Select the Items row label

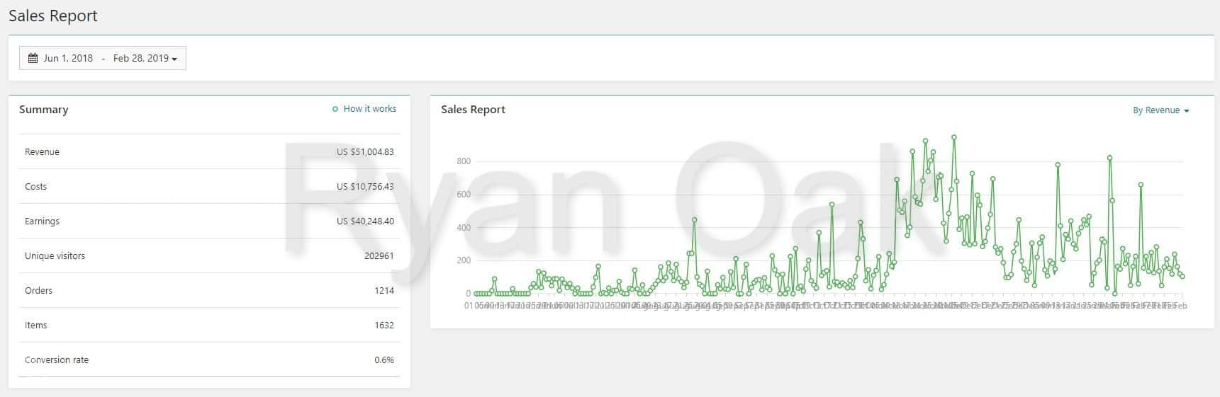35,325
